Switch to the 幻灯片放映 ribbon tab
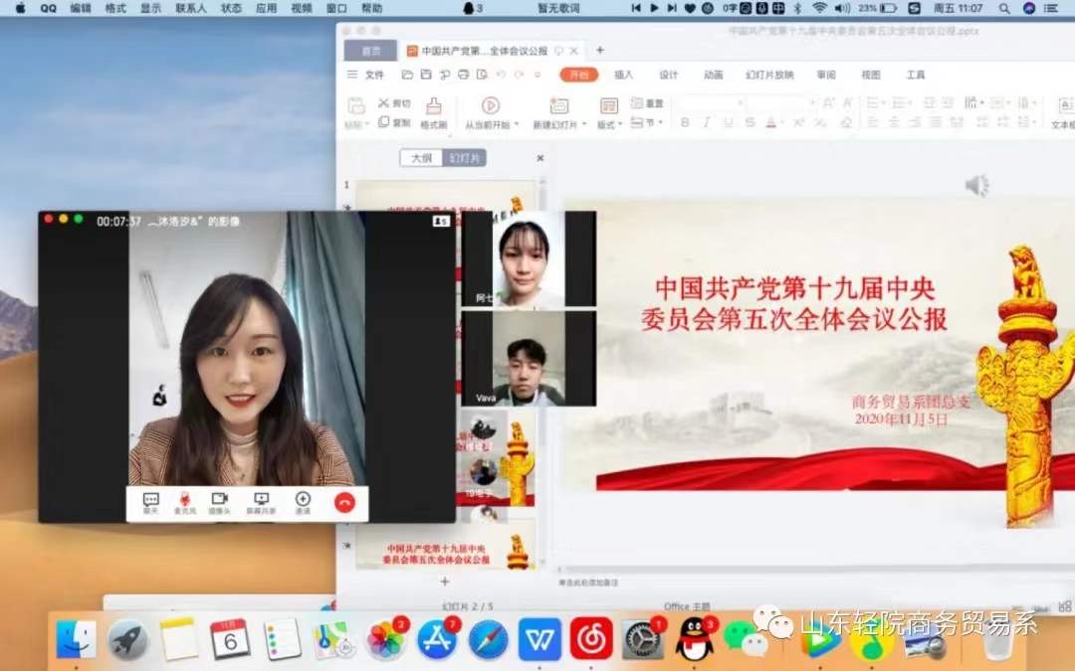 [x=769, y=75]
